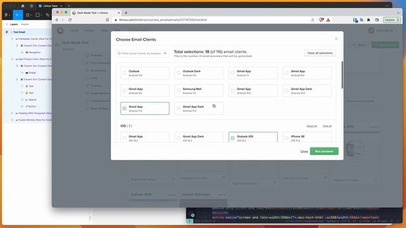Image resolution: width=406 pixels, height=228 pixels.
Task: Check Outlook Android 11.0 client
Action: 124,73
